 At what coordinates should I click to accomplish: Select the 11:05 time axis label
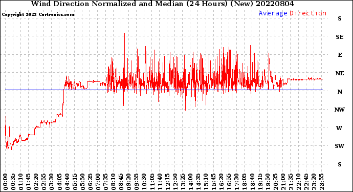(x=152, y=182)
